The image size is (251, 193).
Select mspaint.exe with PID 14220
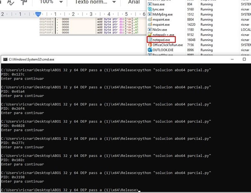[x=199, y=25]
